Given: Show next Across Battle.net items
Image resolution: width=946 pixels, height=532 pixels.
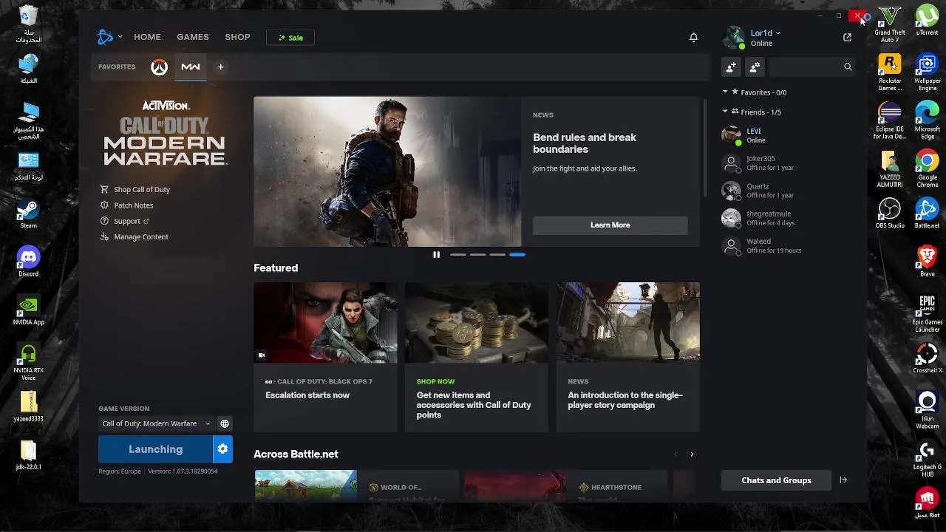Looking at the screenshot, I should (692, 454).
